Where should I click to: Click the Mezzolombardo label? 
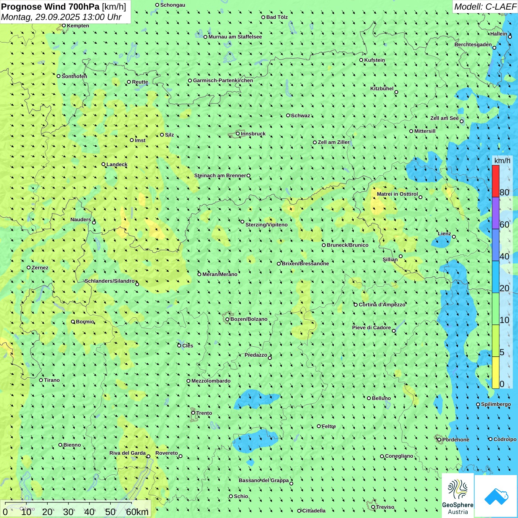(211, 381)
